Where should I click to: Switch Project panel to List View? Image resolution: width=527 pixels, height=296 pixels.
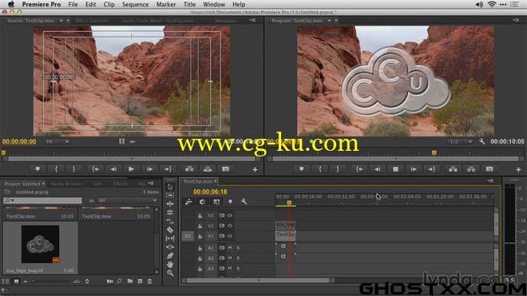tap(6, 281)
